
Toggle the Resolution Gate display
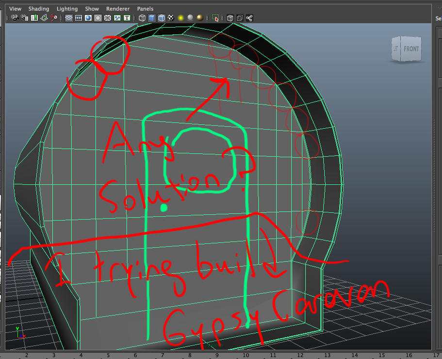coord(87,18)
